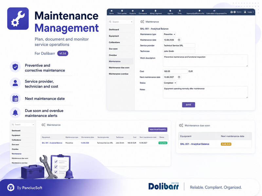Click the Dolibarr ERP/CRM logo

click(x=163, y=186)
